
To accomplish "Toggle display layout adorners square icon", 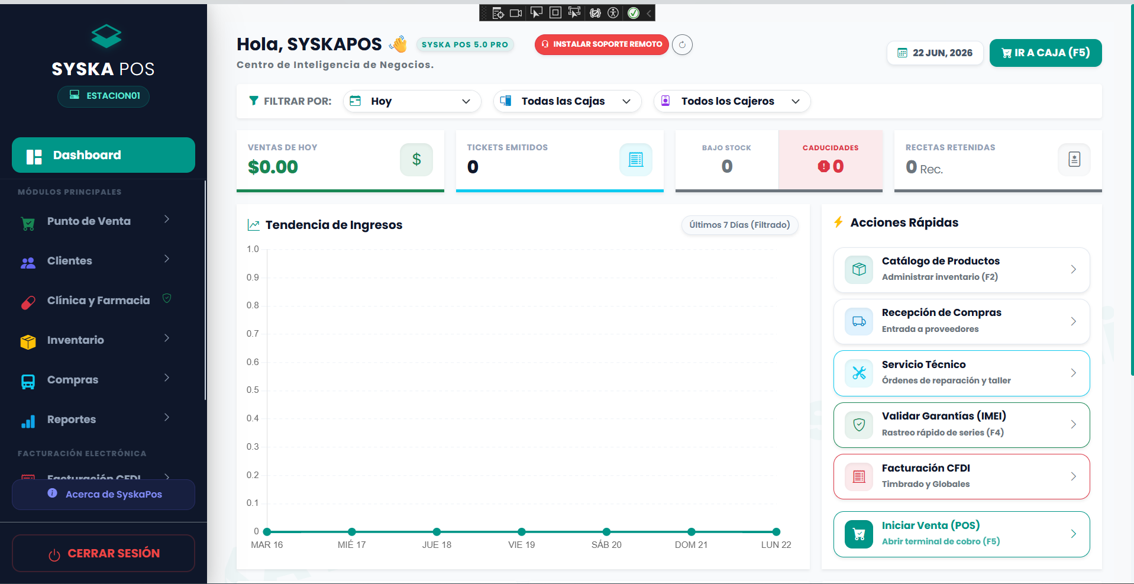I will [x=555, y=12].
